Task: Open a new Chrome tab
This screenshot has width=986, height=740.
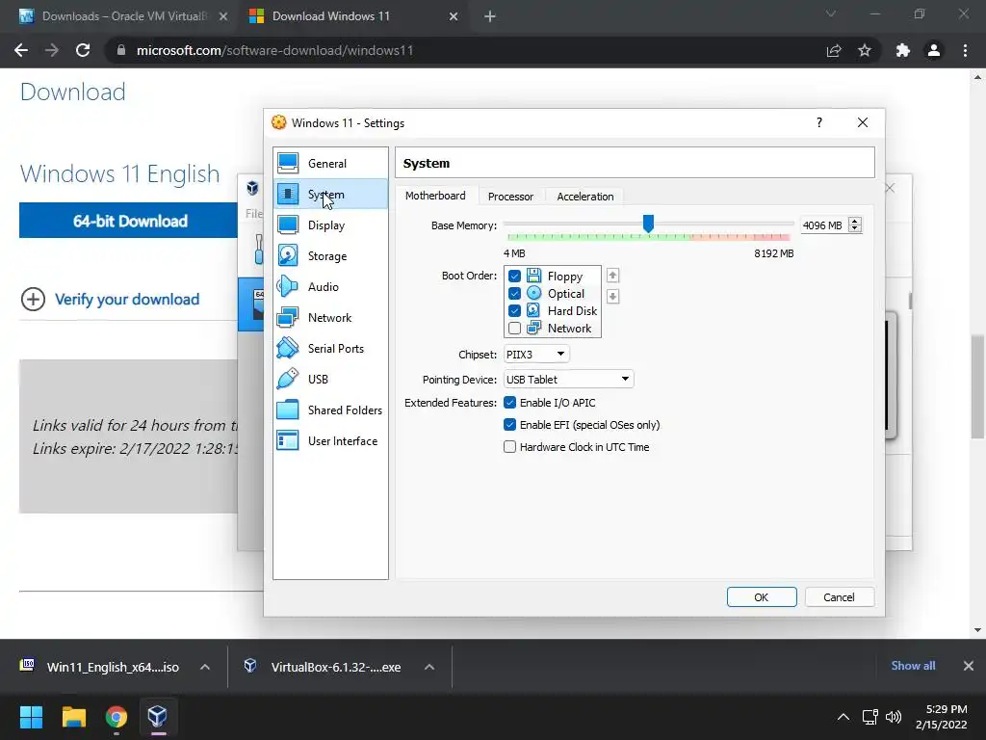Action: [490, 17]
